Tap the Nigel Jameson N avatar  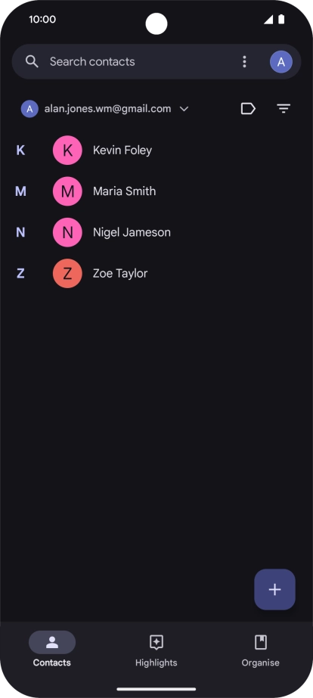coord(67,232)
